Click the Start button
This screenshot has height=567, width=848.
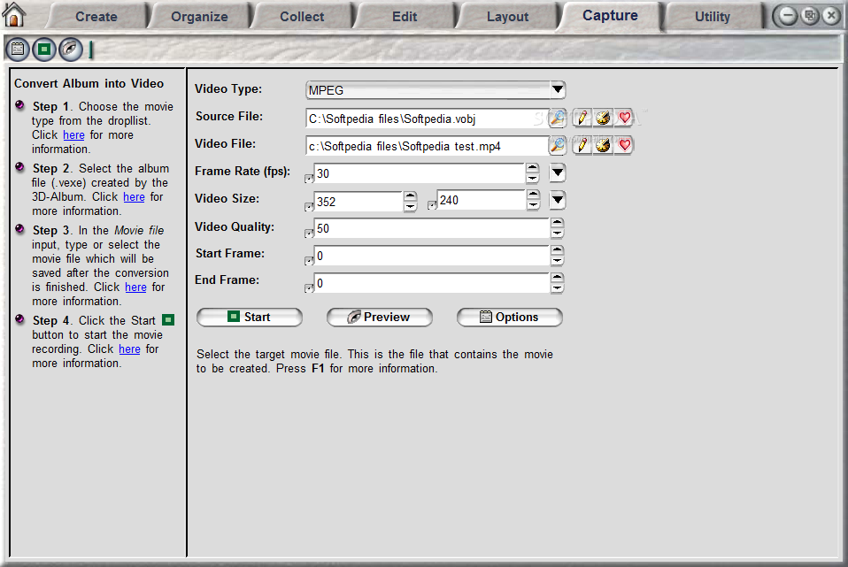click(x=250, y=318)
